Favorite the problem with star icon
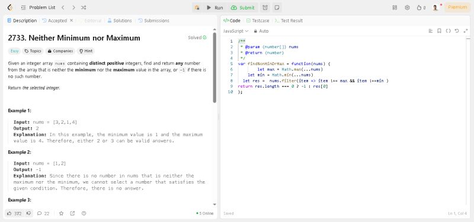474x222 pixels. coord(62,213)
